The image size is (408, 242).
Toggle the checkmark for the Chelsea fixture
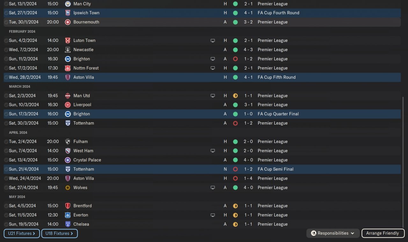6,224
